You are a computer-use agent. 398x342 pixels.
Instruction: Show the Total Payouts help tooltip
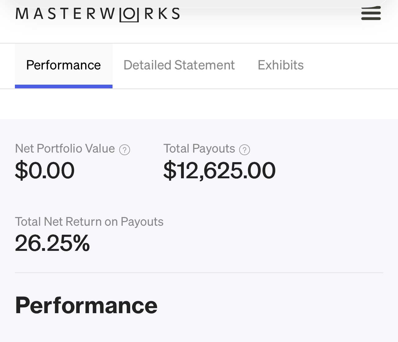(245, 150)
